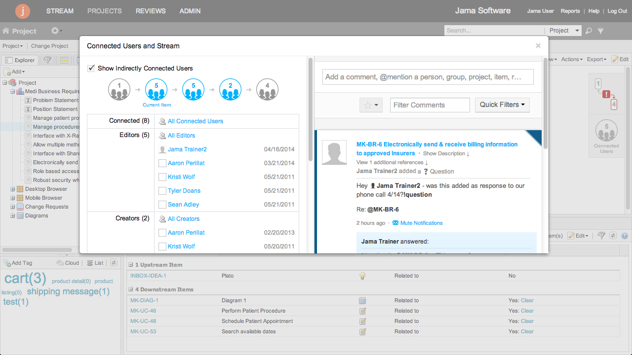Viewport: 632px width, 355px height.
Task: Click the Mute Notifications envelope icon
Action: click(x=395, y=223)
